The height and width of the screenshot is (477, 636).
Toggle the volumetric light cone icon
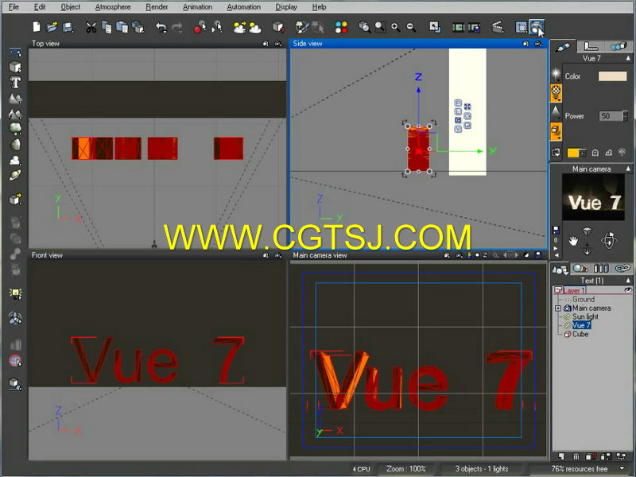pos(556,111)
